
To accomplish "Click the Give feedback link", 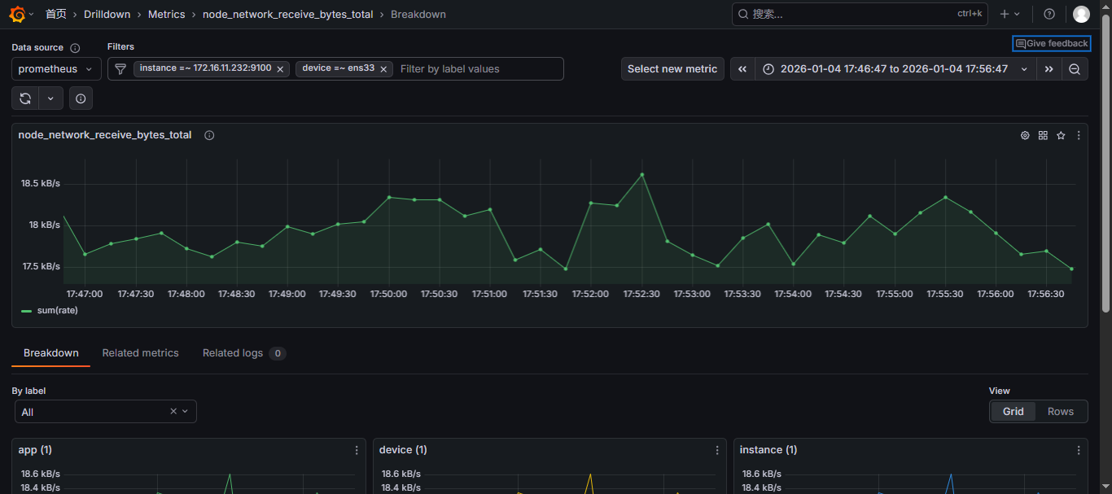I will pyautogui.click(x=1051, y=44).
